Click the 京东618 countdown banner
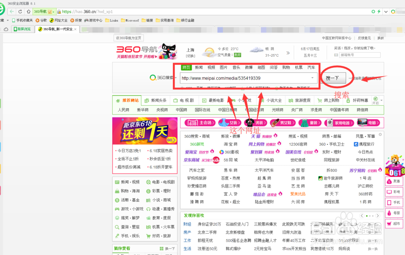The width and height of the screenshot is (405, 255). coord(145,131)
